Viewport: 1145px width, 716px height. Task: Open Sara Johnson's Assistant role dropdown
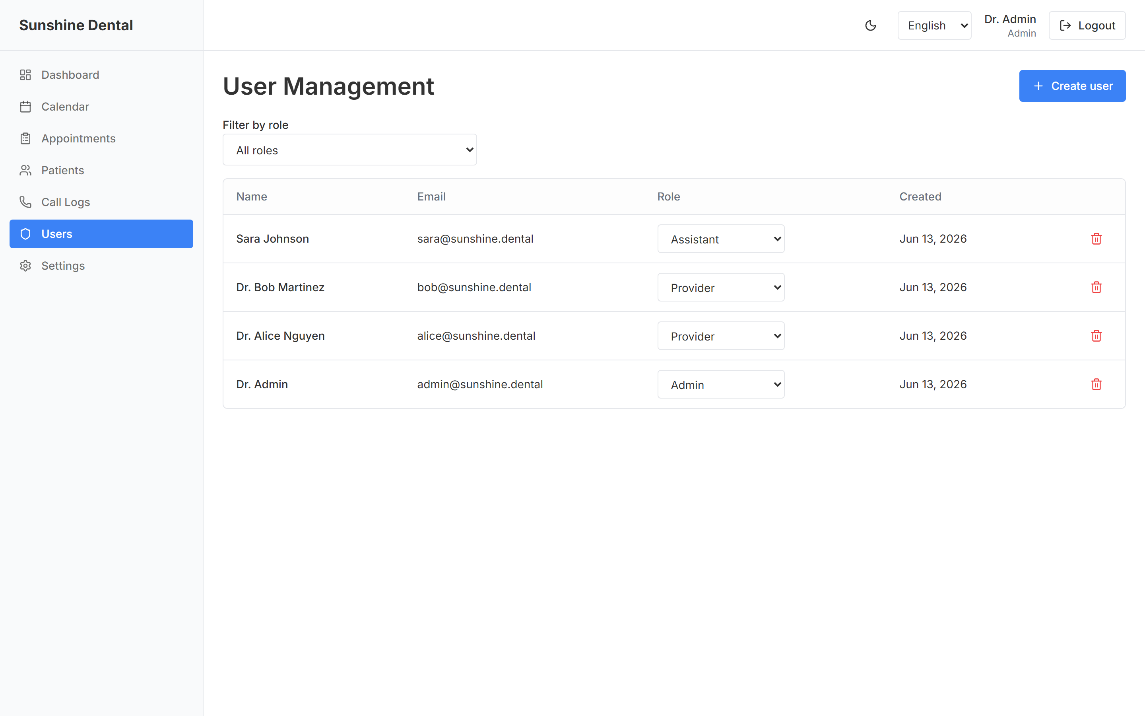(721, 239)
